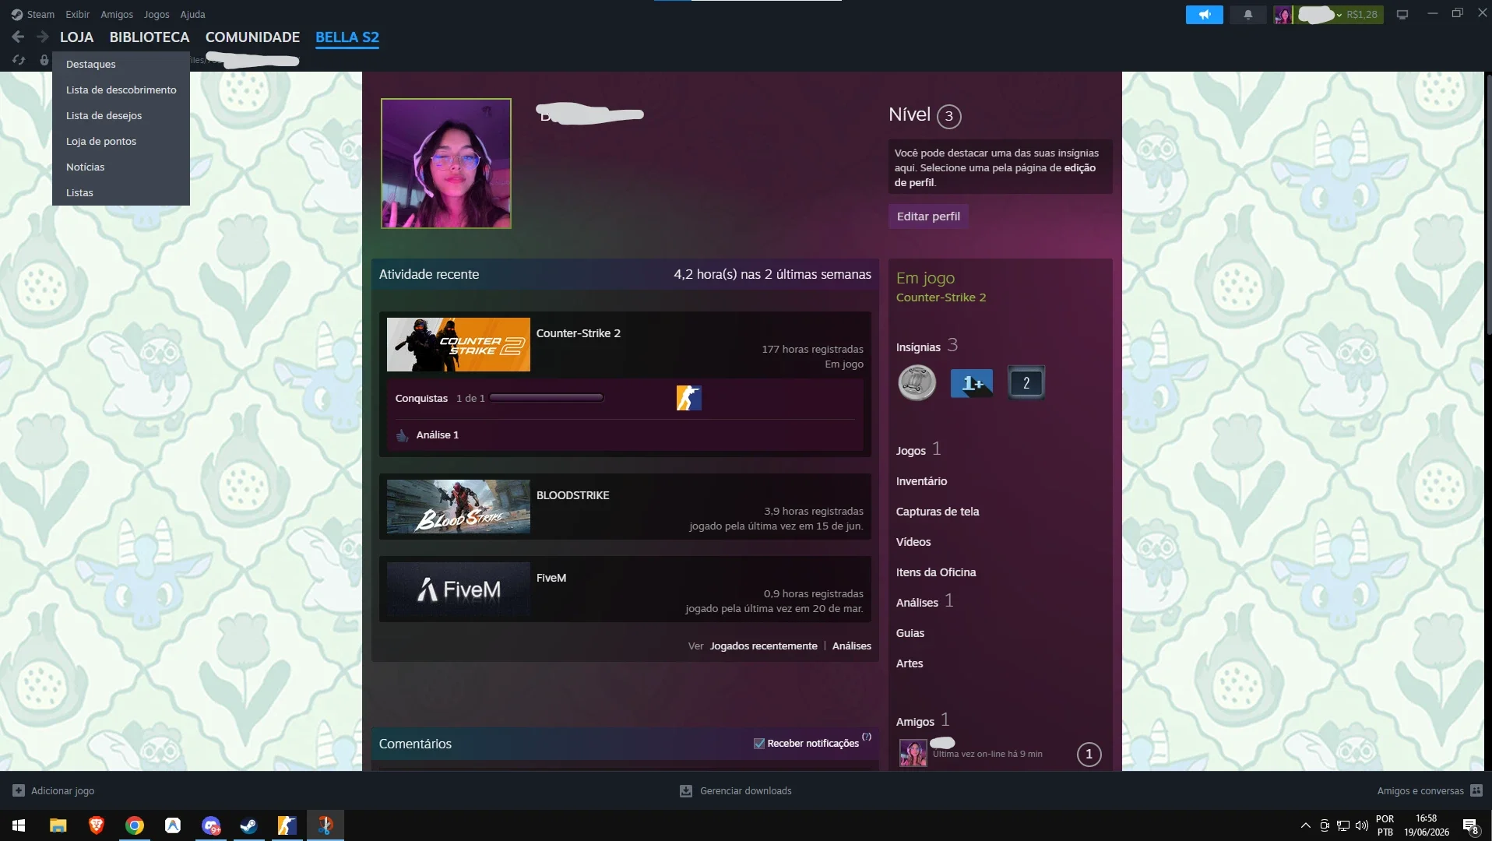Open the Counter-Strike 2 achievement icon
This screenshot has height=841, width=1492.
pyautogui.click(x=688, y=398)
